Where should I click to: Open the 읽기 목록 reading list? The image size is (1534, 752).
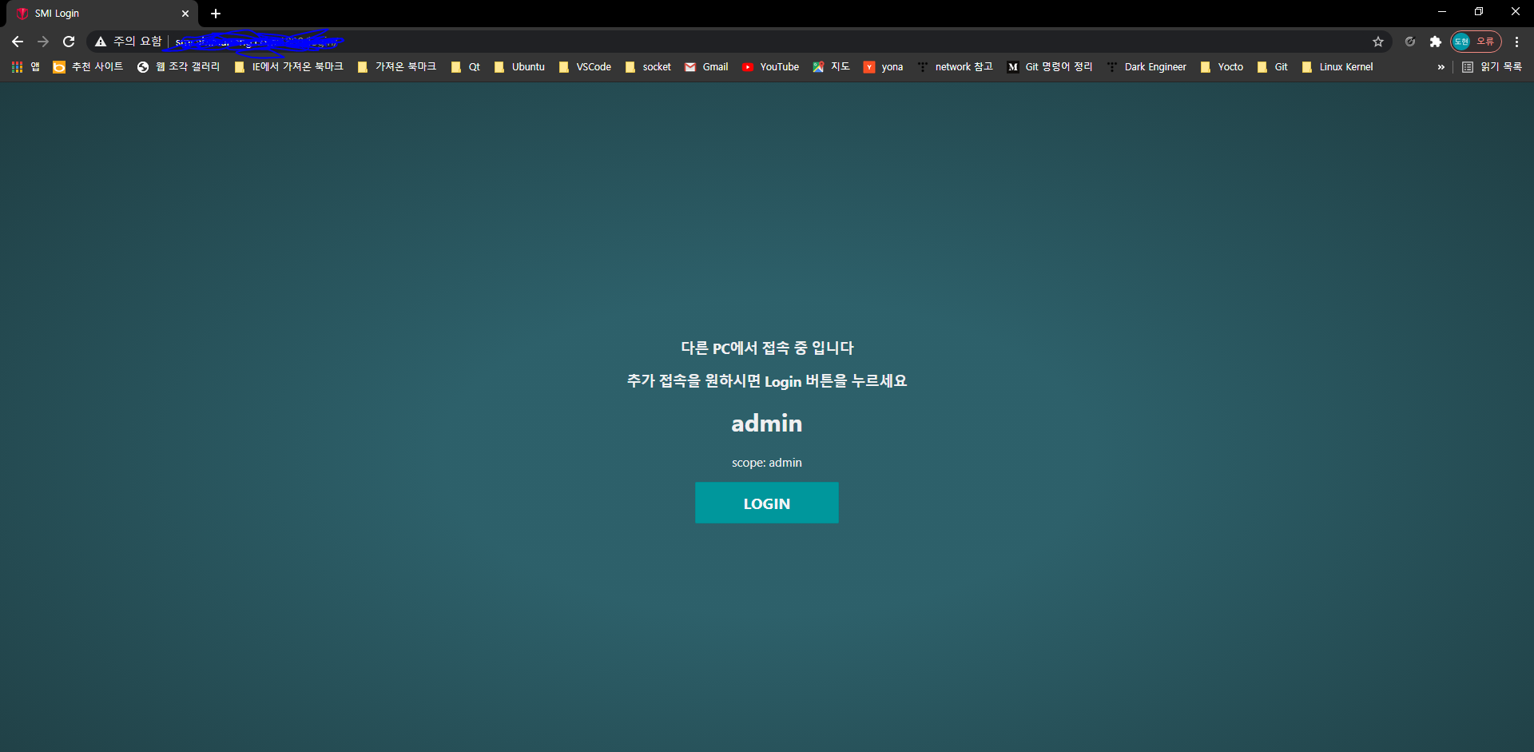pos(1492,67)
